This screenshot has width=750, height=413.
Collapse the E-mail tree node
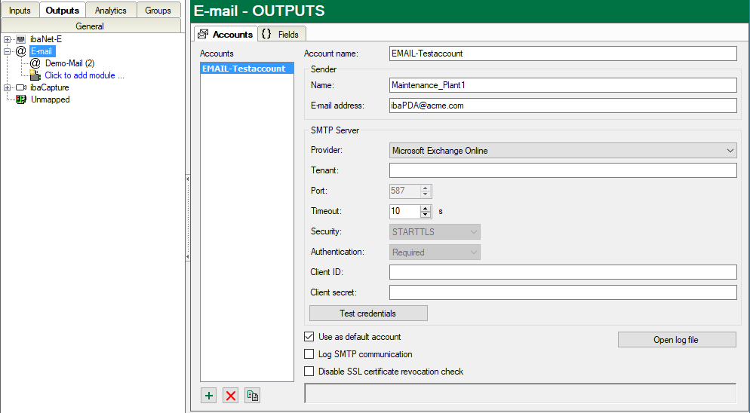click(x=7, y=51)
